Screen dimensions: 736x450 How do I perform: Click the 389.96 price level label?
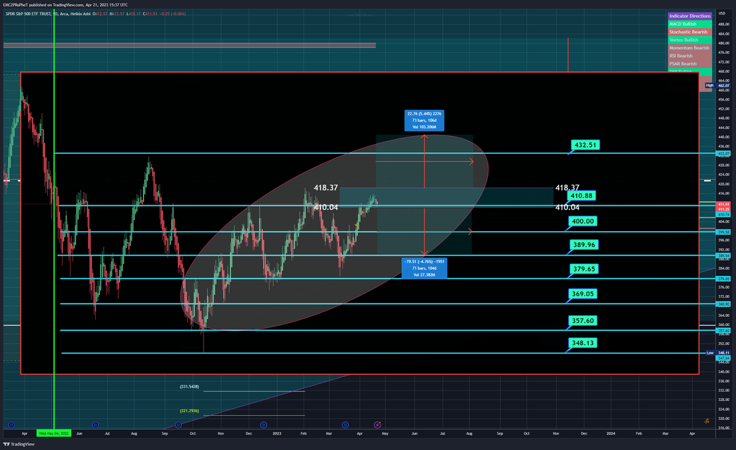pos(583,245)
